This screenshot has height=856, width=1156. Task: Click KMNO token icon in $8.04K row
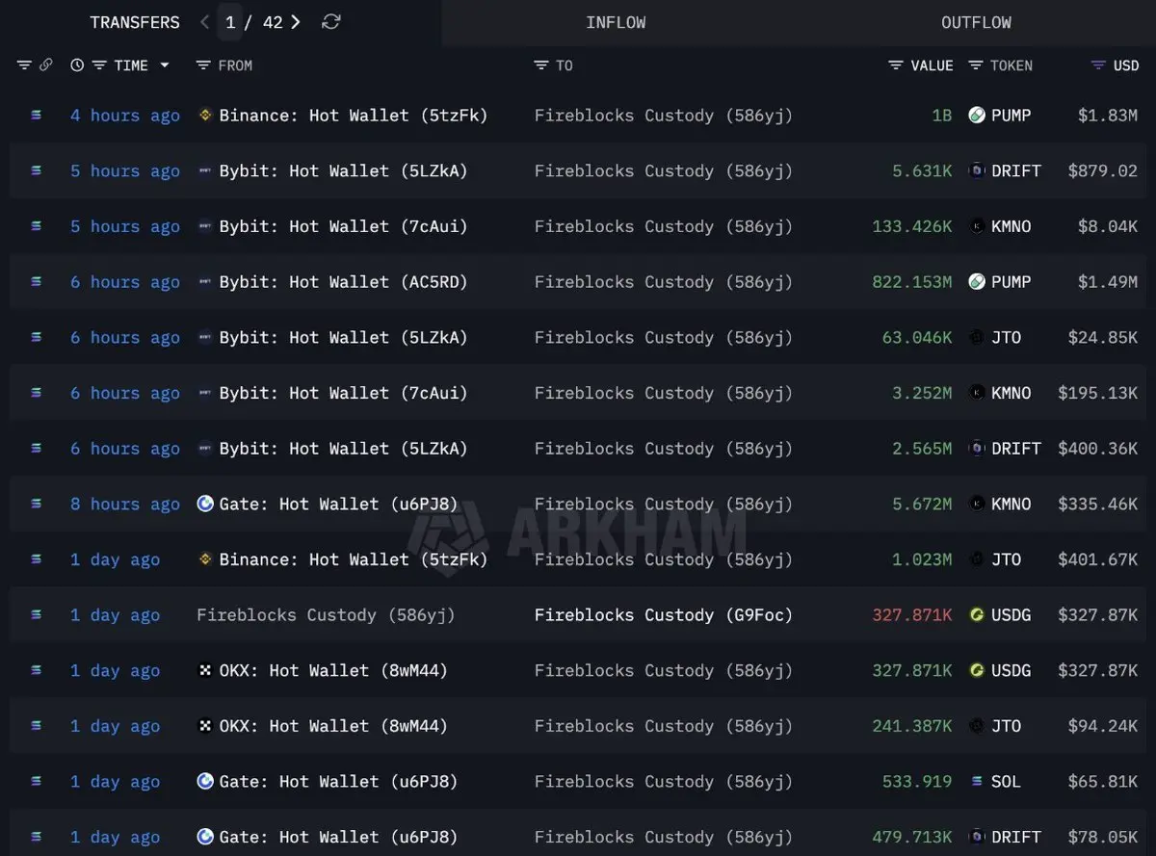point(977,226)
